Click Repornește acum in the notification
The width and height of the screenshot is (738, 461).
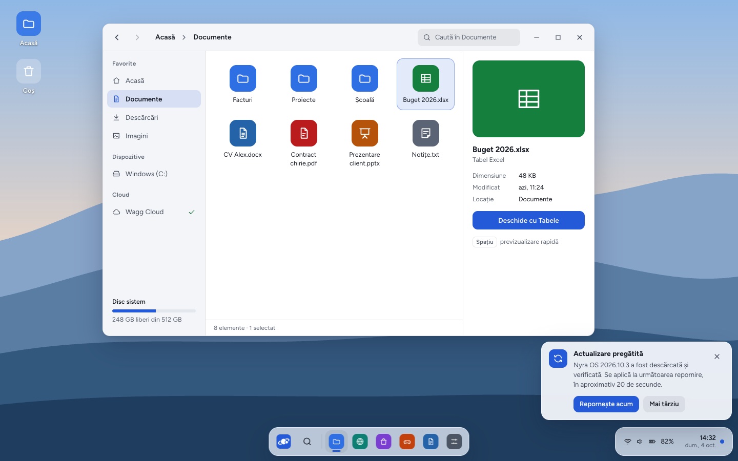pyautogui.click(x=606, y=404)
